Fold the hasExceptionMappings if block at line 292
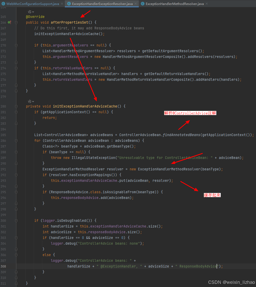Viewport: 256px width, 287px height. click(x=16, y=175)
